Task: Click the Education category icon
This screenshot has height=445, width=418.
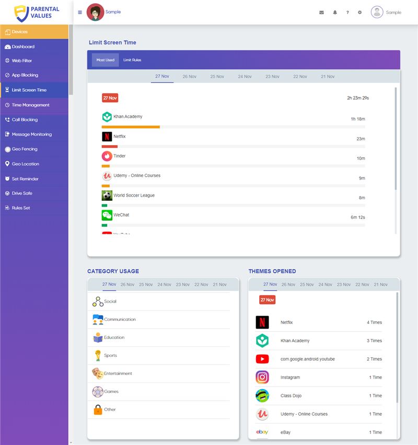Action: click(x=98, y=338)
